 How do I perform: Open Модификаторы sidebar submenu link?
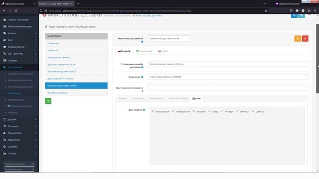(16, 99)
